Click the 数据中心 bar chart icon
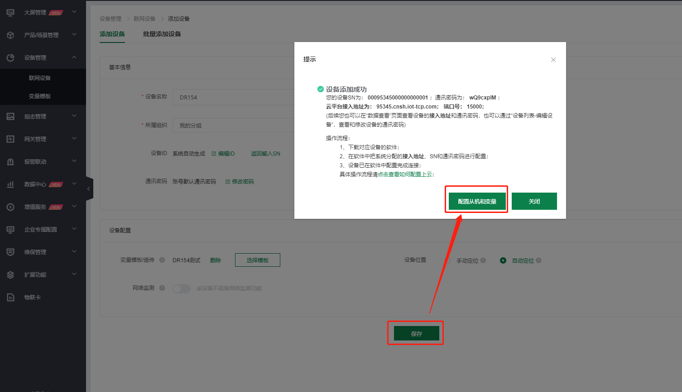The width and height of the screenshot is (682, 392). [10, 184]
